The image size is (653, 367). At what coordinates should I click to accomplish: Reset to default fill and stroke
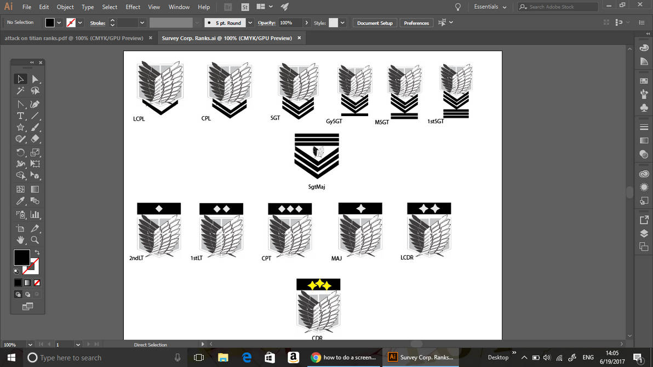(16, 272)
